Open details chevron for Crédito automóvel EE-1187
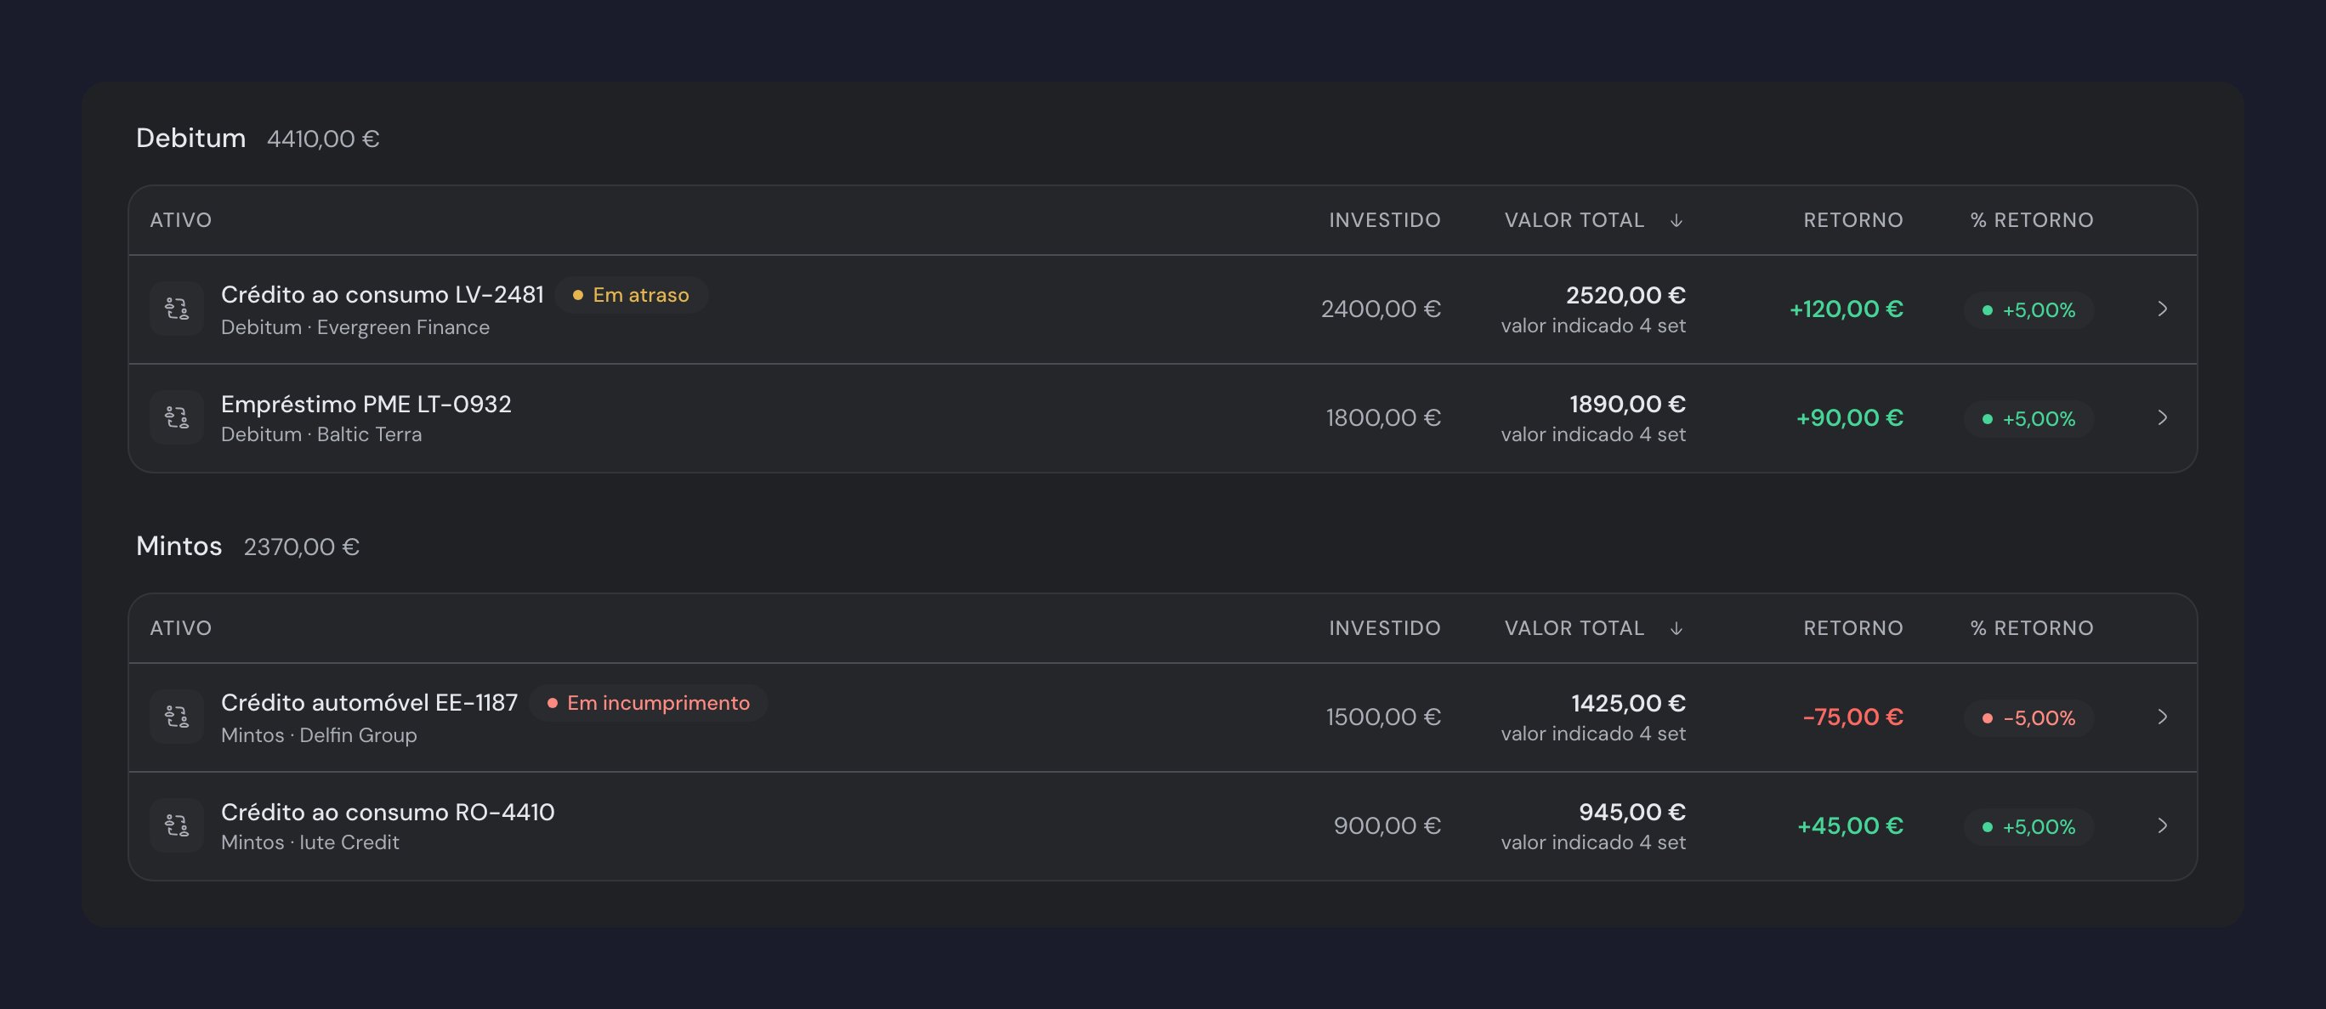The width and height of the screenshot is (2326, 1009). point(2163,717)
